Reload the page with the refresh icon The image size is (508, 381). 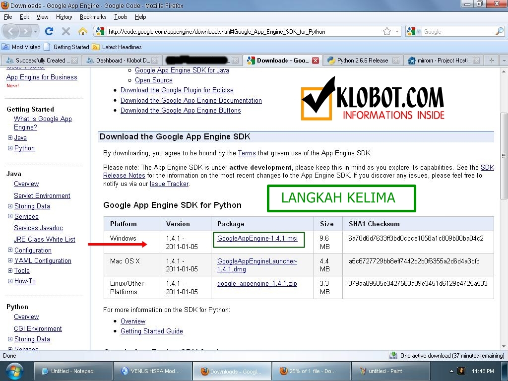[49, 31]
